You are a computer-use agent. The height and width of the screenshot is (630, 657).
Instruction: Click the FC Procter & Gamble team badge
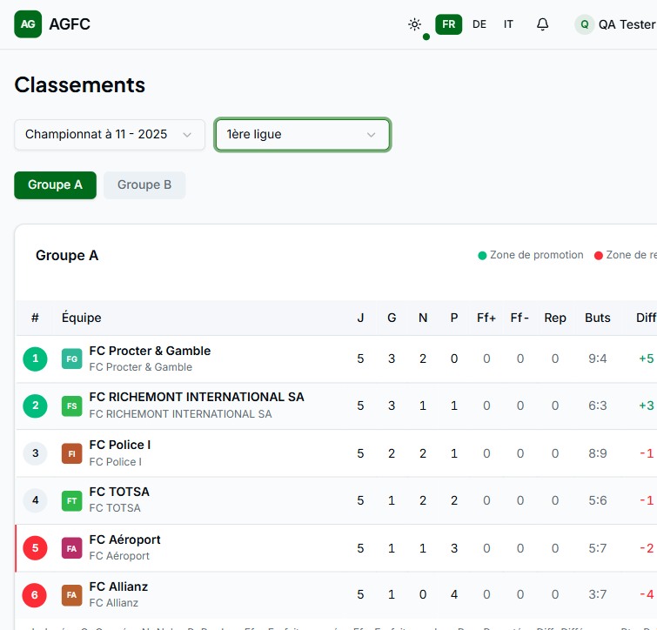click(x=71, y=359)
